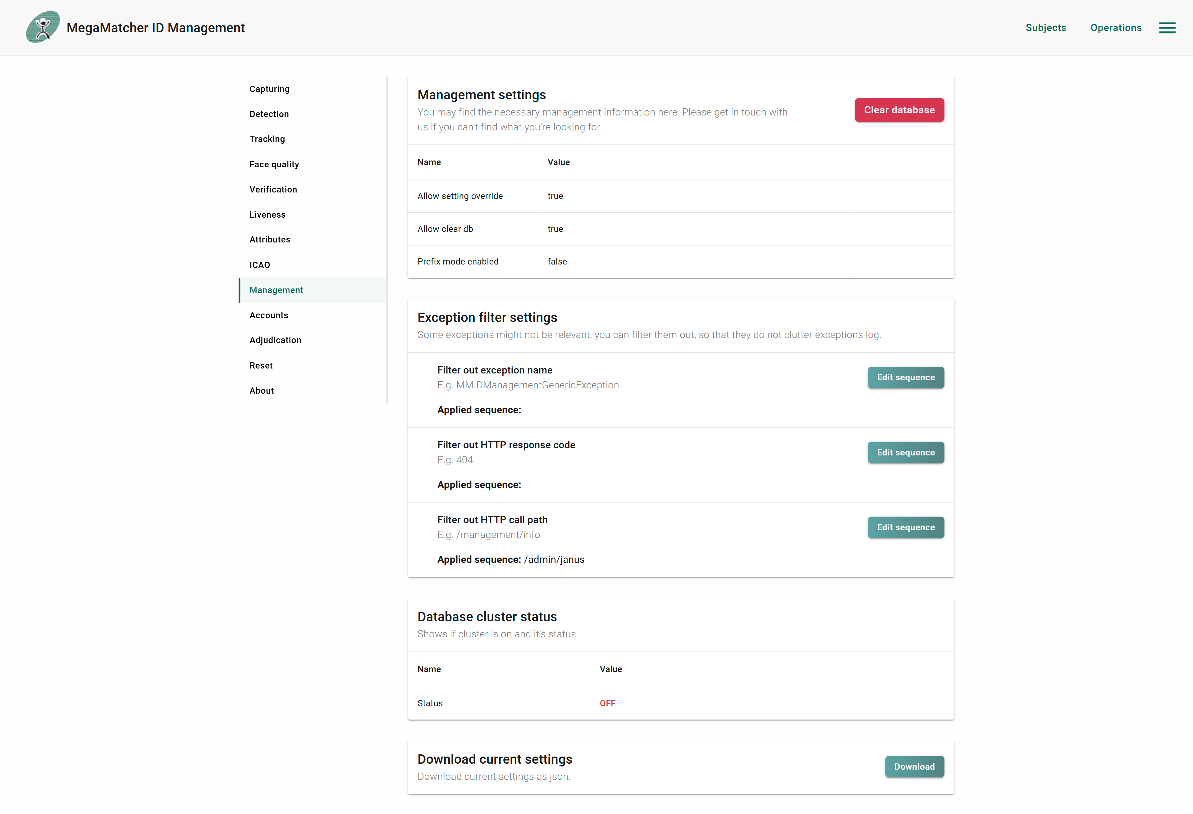
Task: Click the MegaMatcher ID Management title
Action: (156, 28)
